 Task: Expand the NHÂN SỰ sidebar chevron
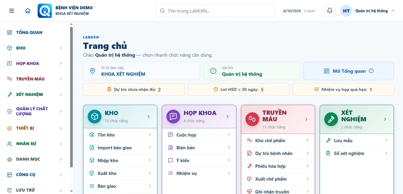click(x=61, y=144)
